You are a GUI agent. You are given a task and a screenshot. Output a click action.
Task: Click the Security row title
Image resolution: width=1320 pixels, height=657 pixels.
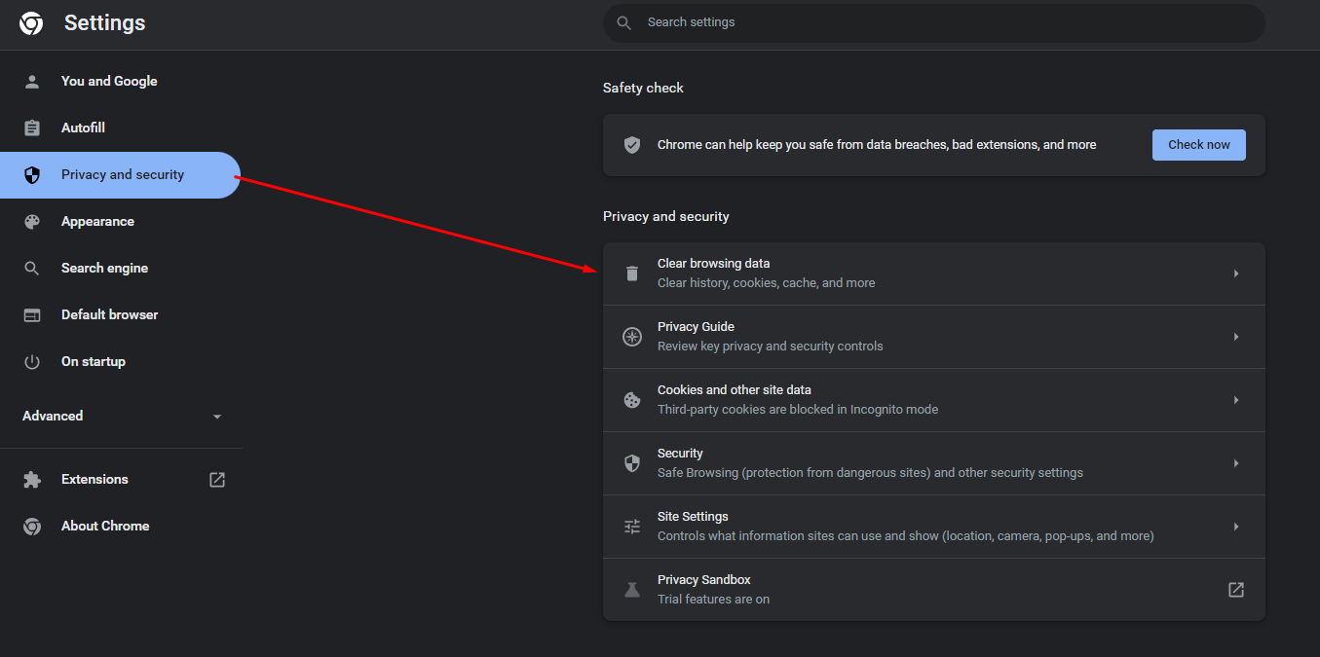pos(680,454)
